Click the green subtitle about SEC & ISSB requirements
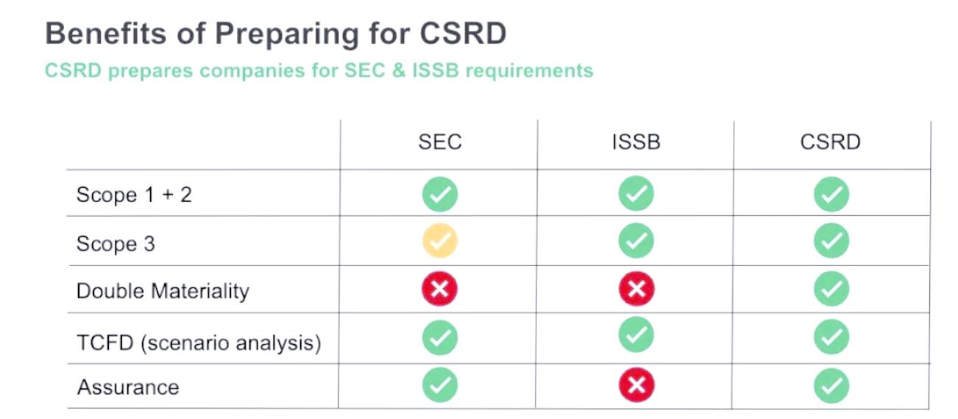Viewport: 958px width, 419px height. tap(319, 71)
